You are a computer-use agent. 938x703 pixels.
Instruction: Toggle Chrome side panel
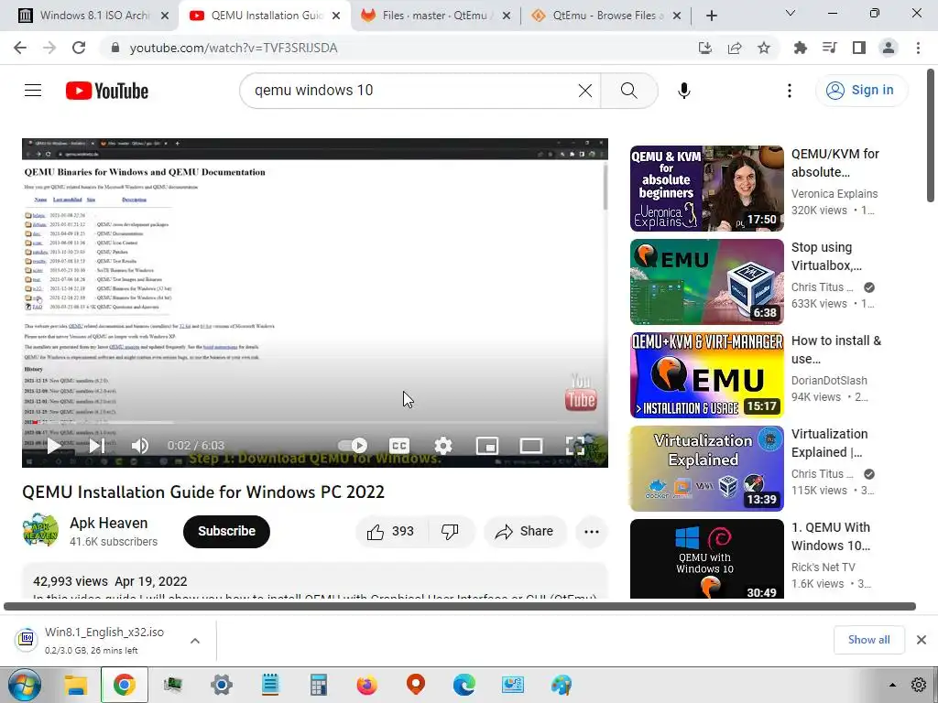(x=859, y=48)
